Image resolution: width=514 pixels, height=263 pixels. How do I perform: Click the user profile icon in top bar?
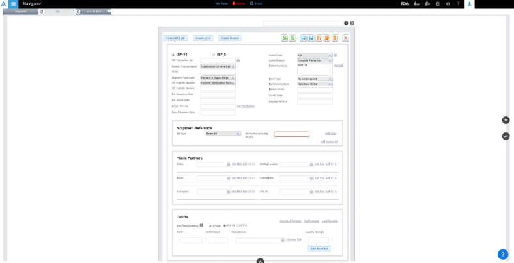(470, 4)
